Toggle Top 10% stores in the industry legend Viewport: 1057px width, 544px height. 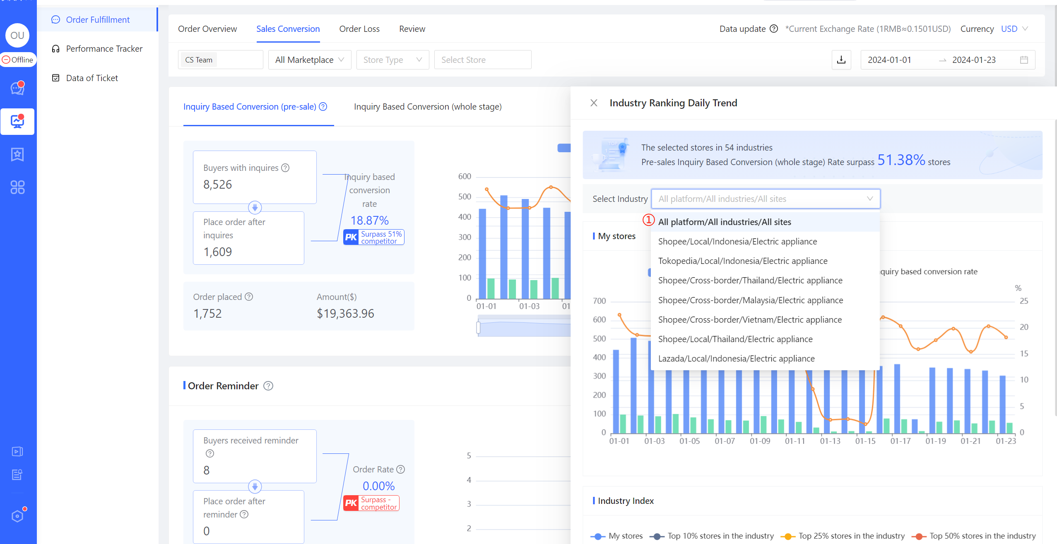[711, 536]
